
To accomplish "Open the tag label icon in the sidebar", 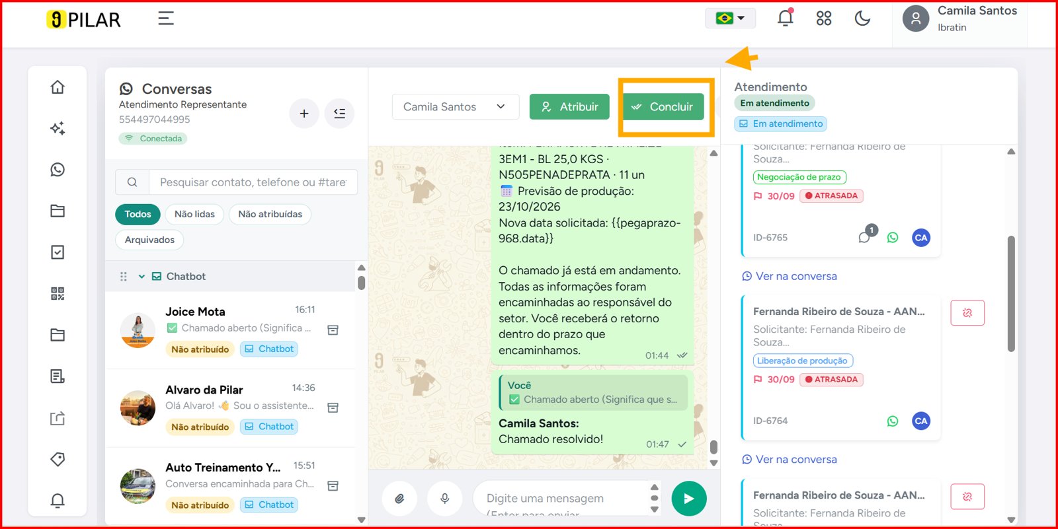I will click(x=58, y=459).
